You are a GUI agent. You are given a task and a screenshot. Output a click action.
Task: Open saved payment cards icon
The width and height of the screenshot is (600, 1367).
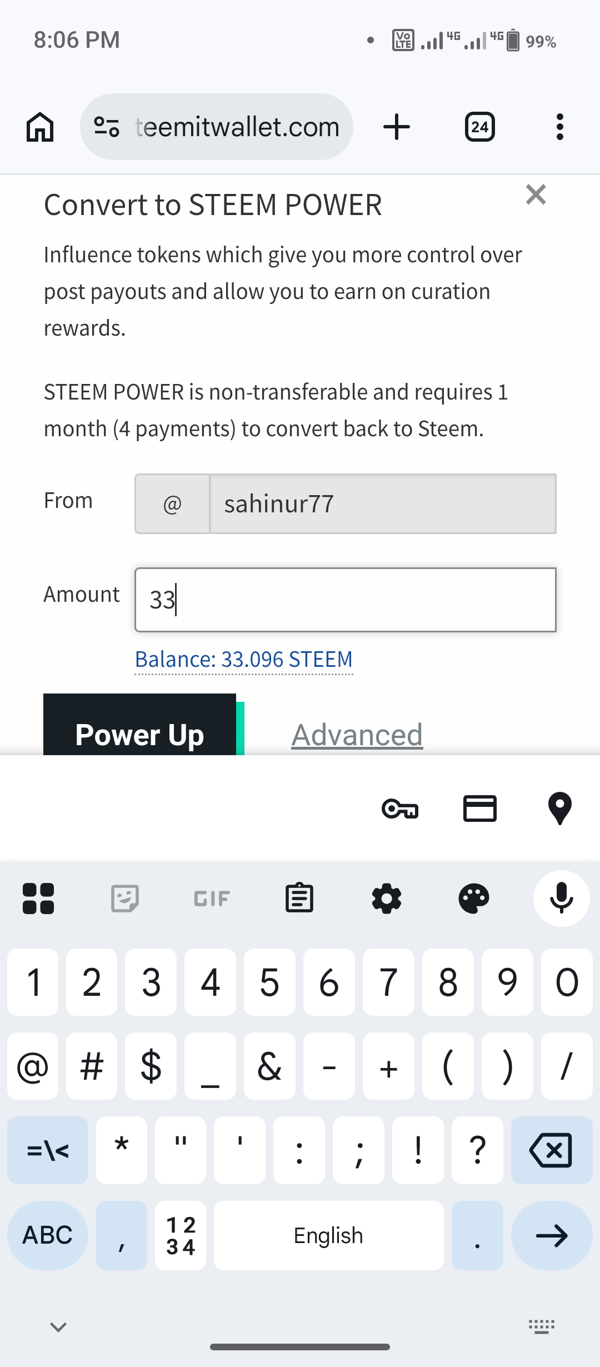(x=480, y=809)
